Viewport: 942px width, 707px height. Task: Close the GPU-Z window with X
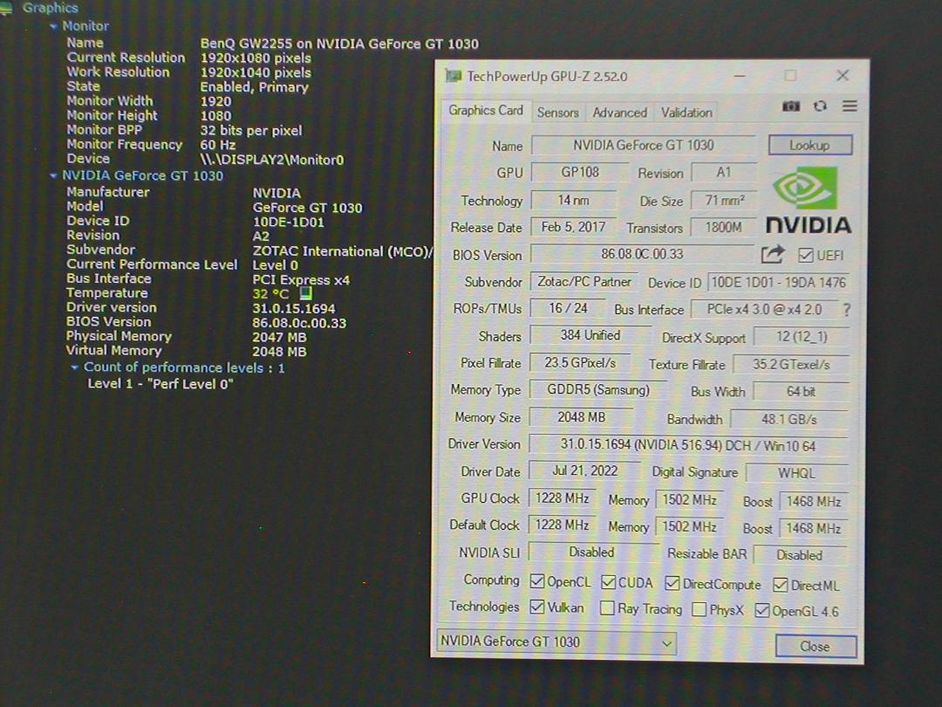pyautogui.click(x=843, y=75)
